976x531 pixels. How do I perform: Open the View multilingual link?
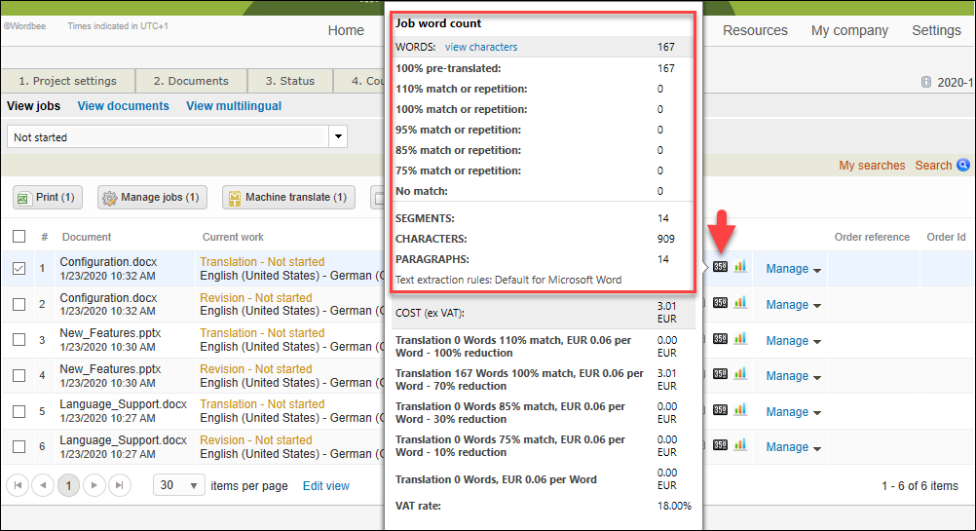[234, 106]
